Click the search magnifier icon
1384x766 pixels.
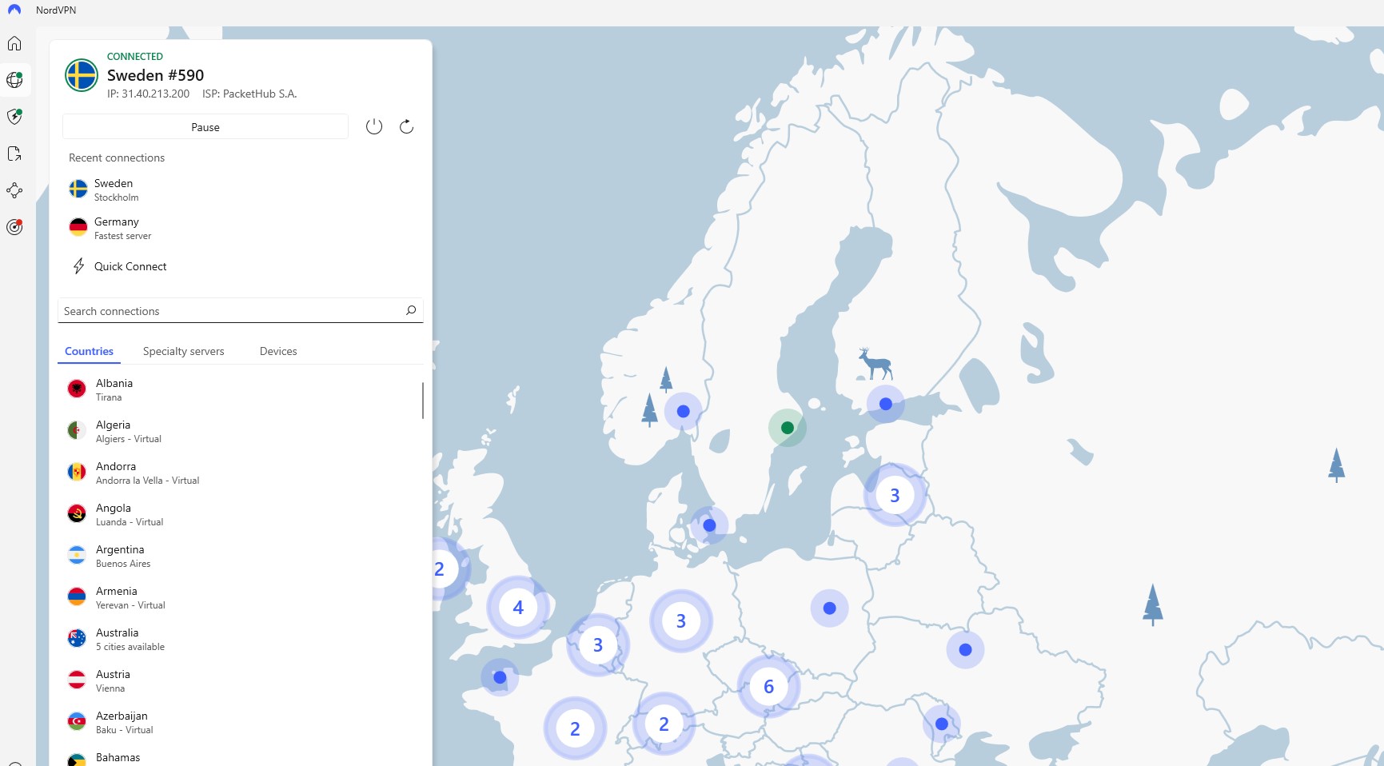[411, 310]
